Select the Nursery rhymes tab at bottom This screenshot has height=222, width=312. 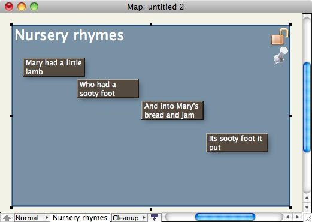pyautogui.click(x=80, y=218)
